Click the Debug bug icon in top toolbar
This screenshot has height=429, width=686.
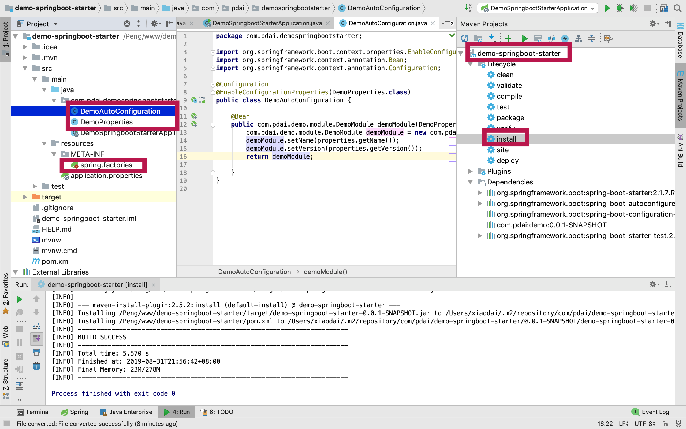tap(620, 8)
